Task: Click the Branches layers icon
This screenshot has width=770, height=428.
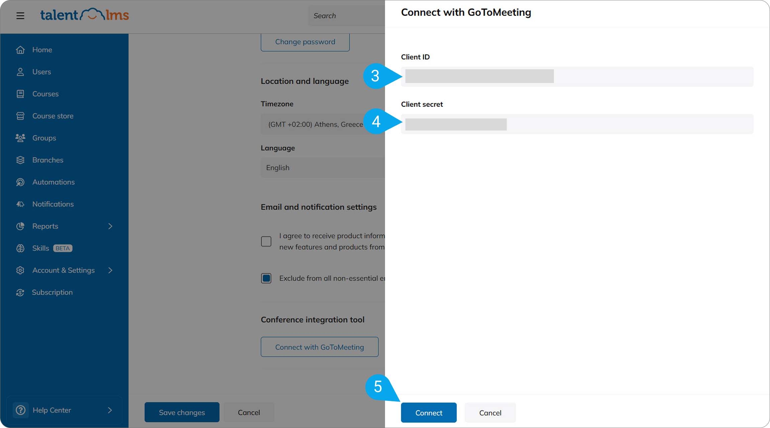Action: pyautogui.click(x=20, y=160)
